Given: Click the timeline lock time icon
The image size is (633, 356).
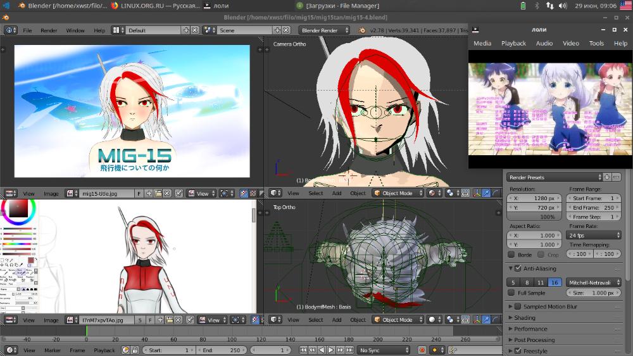Looking at the screenshot, I should click(135, 350).
